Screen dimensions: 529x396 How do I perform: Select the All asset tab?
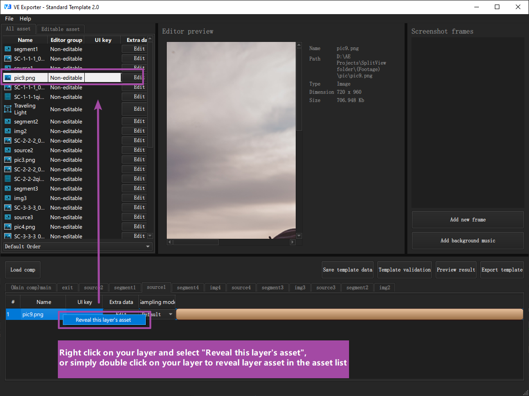pos(18,29)
